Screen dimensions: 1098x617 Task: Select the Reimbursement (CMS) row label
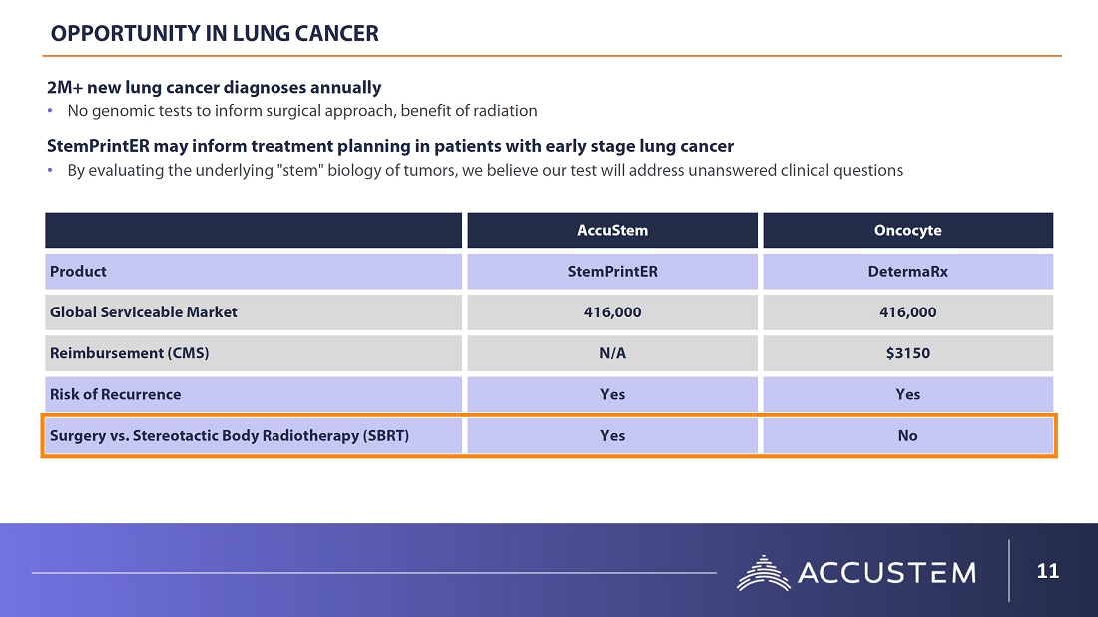pyautogui.click(x=130, y=353)
